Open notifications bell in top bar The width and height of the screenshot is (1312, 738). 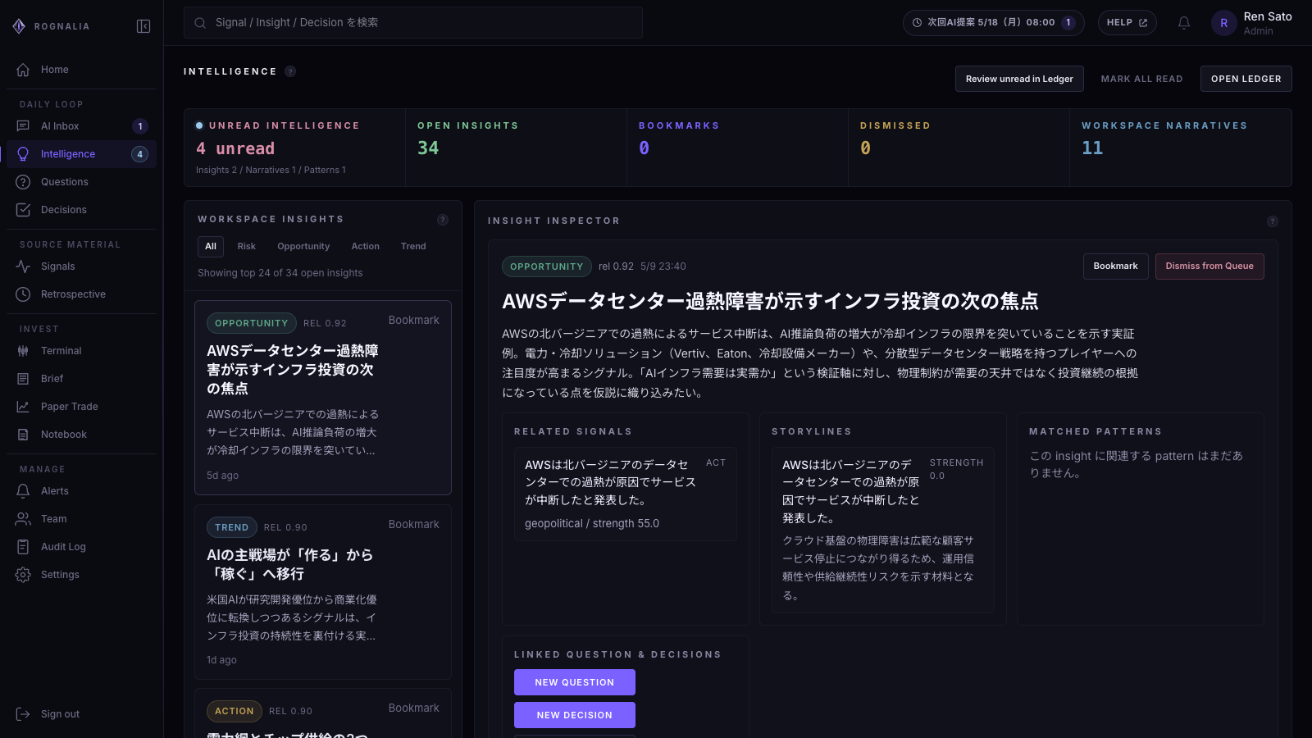point(1184,23)
